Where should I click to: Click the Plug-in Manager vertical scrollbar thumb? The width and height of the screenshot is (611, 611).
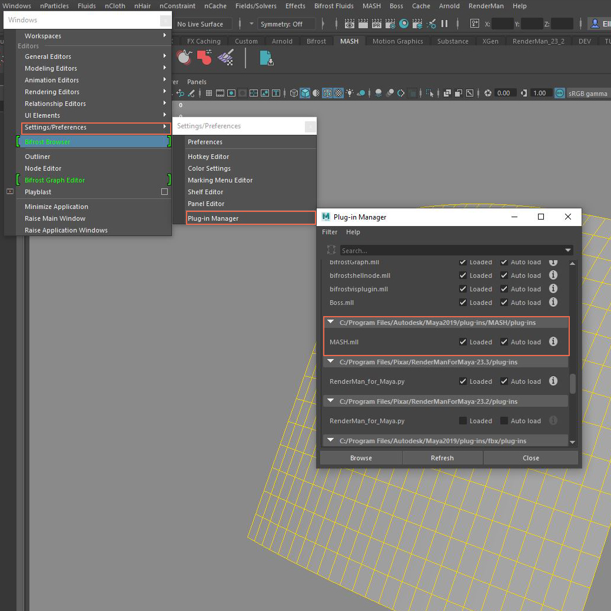572,384
